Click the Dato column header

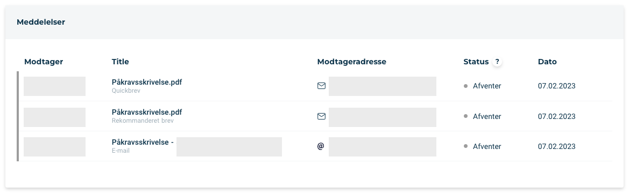547,62
